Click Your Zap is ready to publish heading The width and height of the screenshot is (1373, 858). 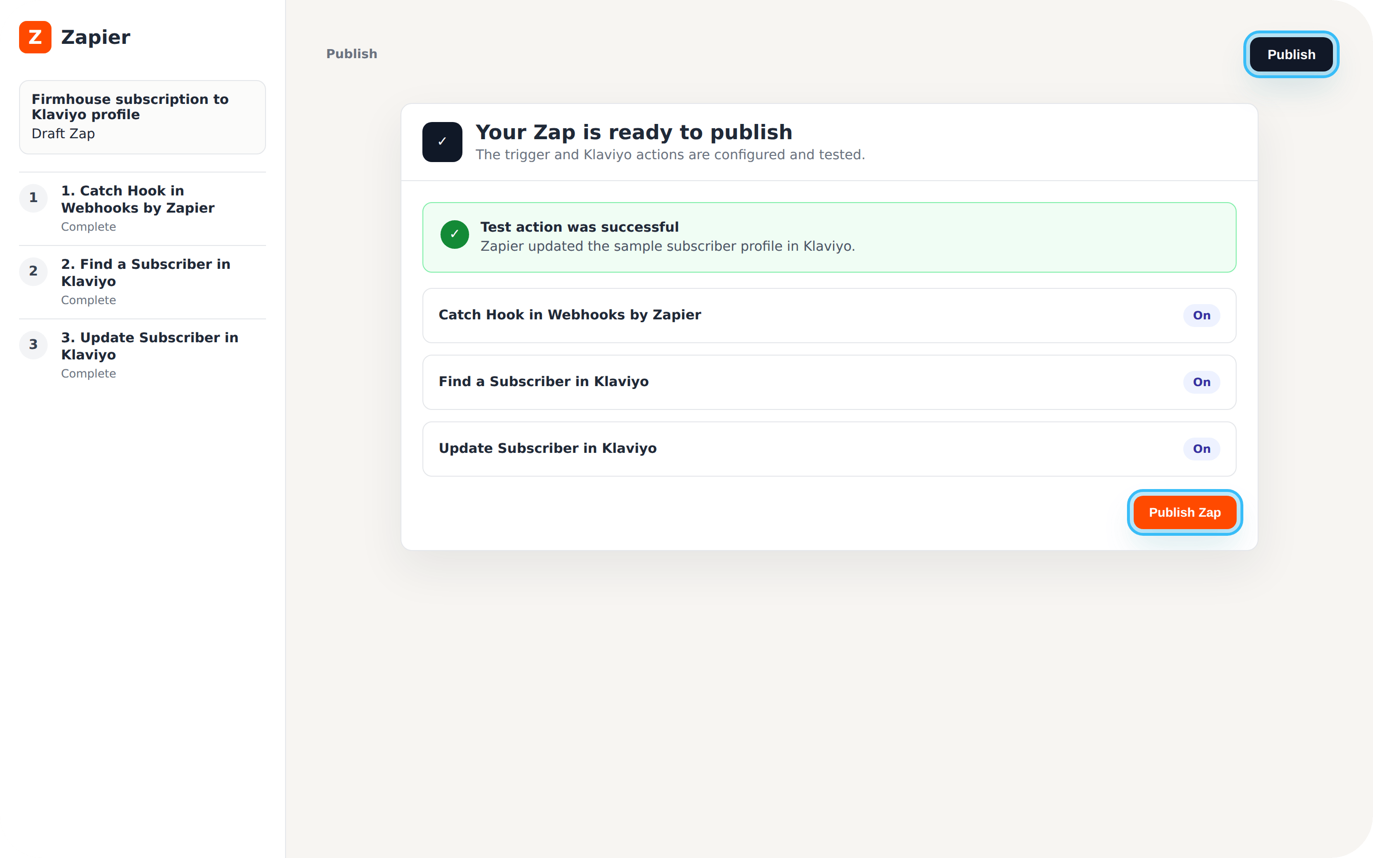(634, 132)
